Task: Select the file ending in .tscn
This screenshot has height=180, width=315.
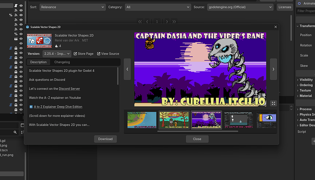Action: pyautogui.click(x=4, y=150)
